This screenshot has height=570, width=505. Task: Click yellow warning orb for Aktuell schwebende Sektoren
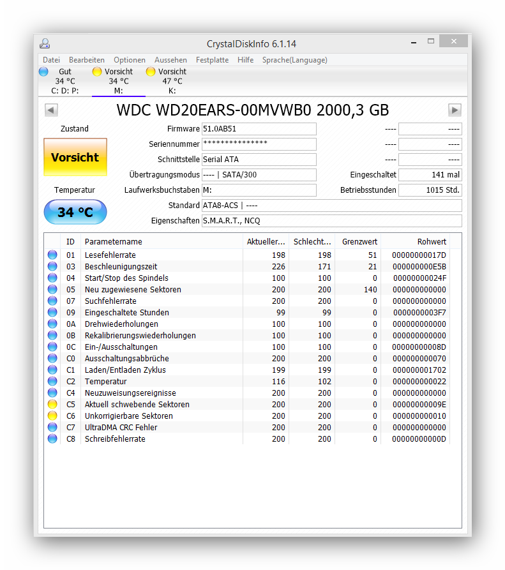(52, 404)
